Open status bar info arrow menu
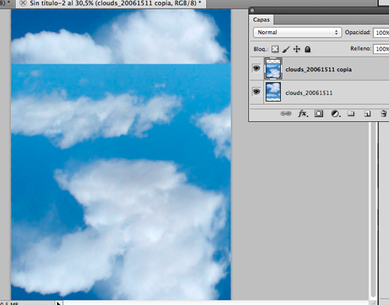 click(x=58, y=303)
